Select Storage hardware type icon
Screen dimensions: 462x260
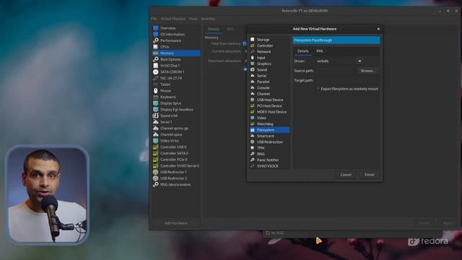pyautogui.click(x=253, y=40)
